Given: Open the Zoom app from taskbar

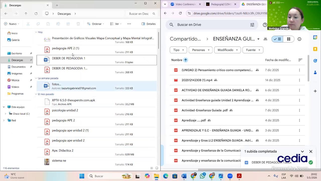Looking at the screenshot, I should pyautogui.click(x=230, y=176).
